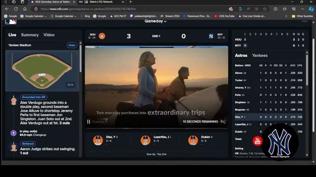Screen dimensions: 316x177
Task: Open the first Google Calendar bookmark
Action: tap(34, 16)
